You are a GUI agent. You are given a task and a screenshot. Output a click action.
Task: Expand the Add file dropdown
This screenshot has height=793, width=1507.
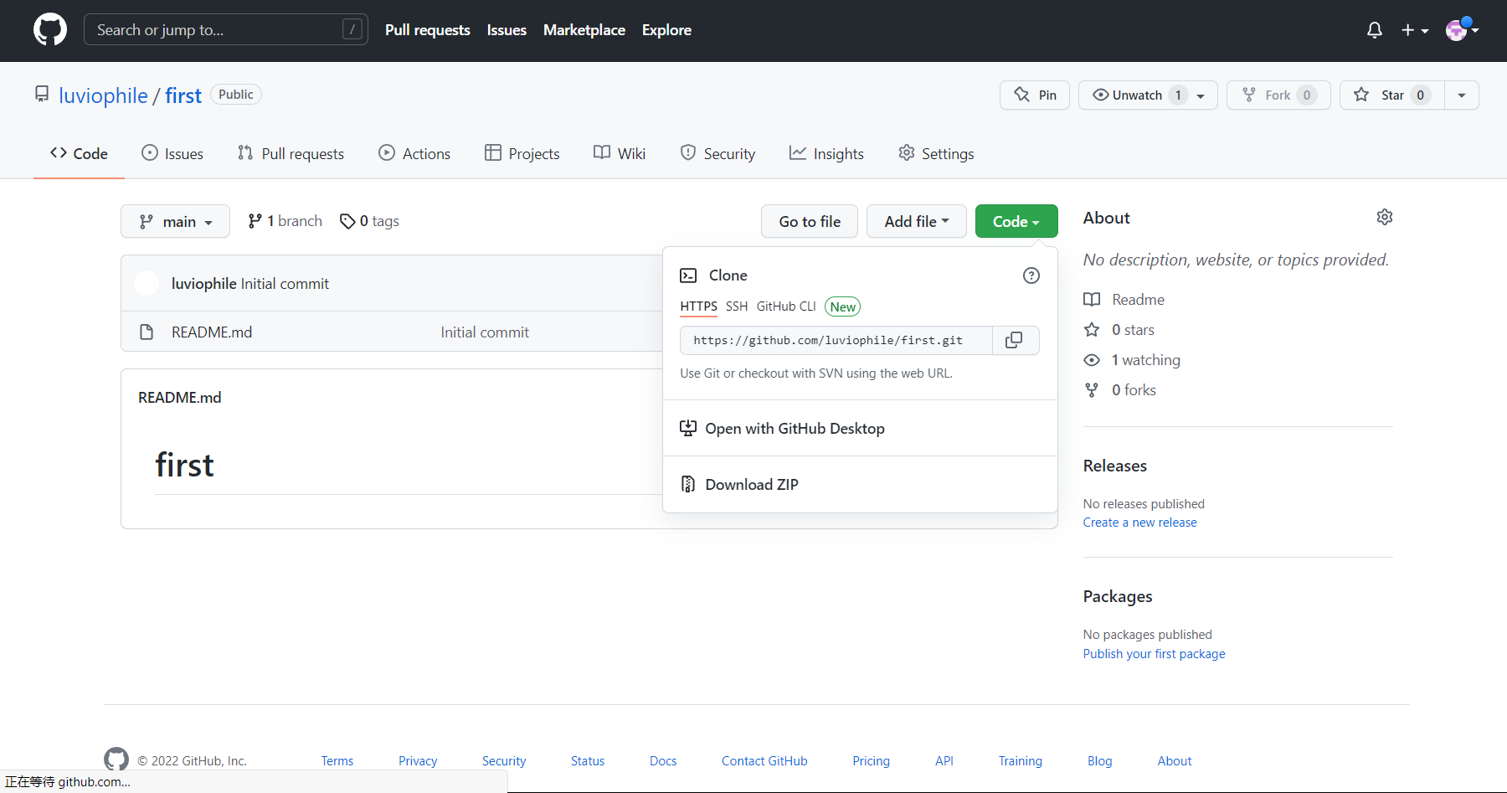917,221
